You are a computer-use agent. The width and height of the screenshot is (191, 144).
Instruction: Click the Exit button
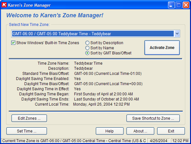(x=171, y=131)
